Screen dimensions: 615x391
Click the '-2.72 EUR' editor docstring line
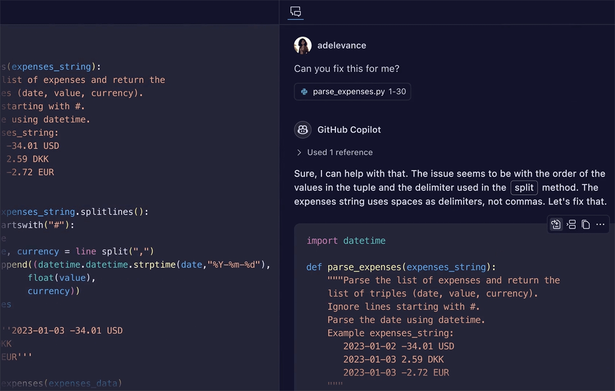(30, 172)
